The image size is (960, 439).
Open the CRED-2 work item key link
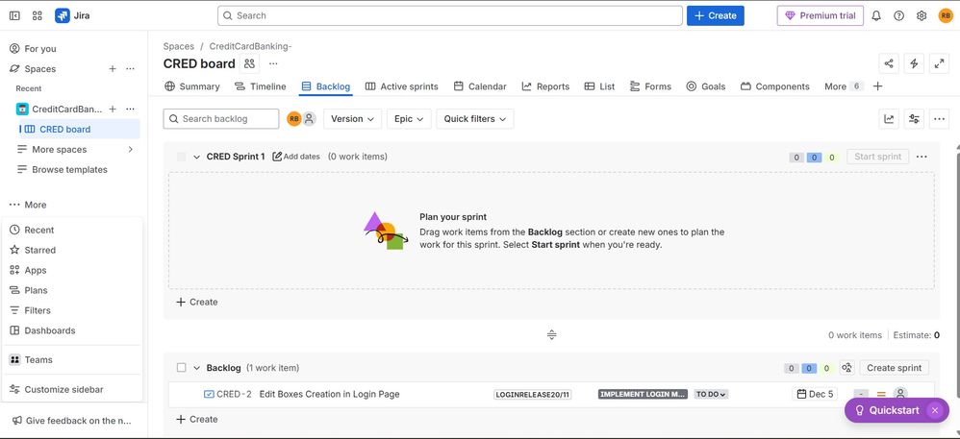(234, 395)
